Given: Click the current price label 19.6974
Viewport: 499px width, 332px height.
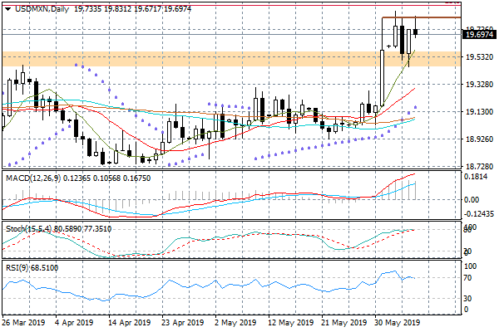Looking at the screenshot, I should [x=480, y=35].
